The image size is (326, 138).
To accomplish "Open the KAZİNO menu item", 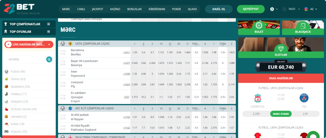I will (115, 9).
